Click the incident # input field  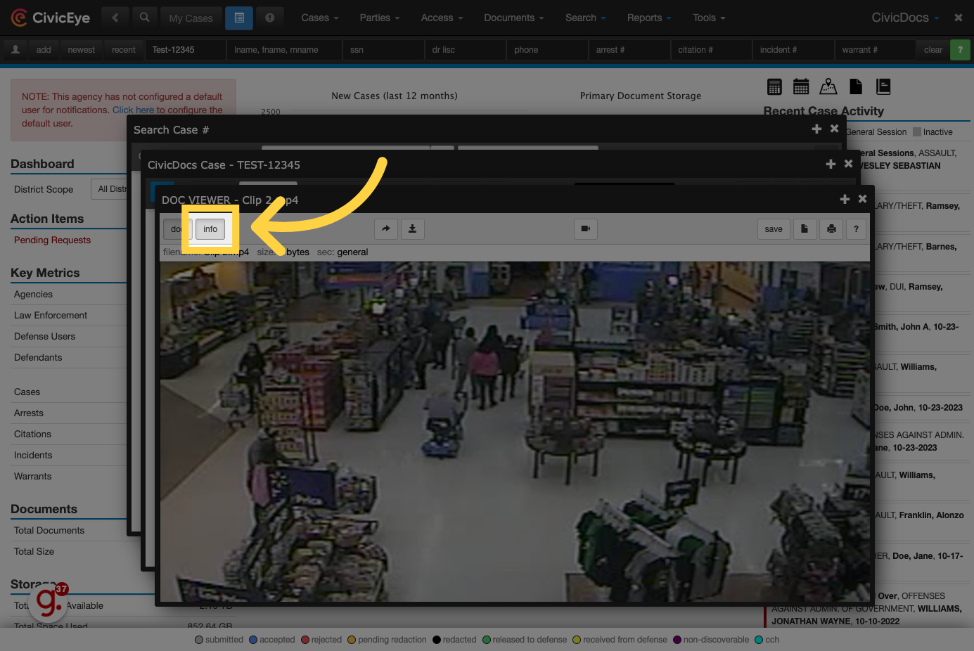coord(793,50)
